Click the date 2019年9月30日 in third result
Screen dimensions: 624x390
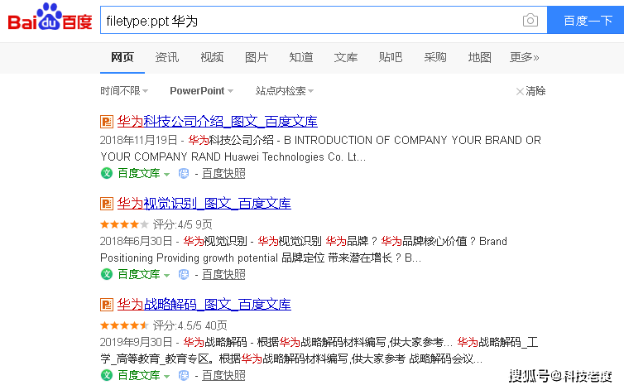pyautogui.click(x=136, y=342)
